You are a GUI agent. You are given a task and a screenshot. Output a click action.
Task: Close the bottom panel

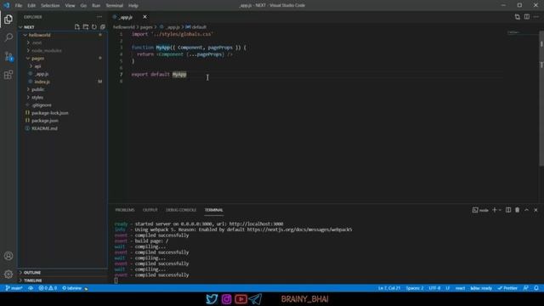point(535,210)
